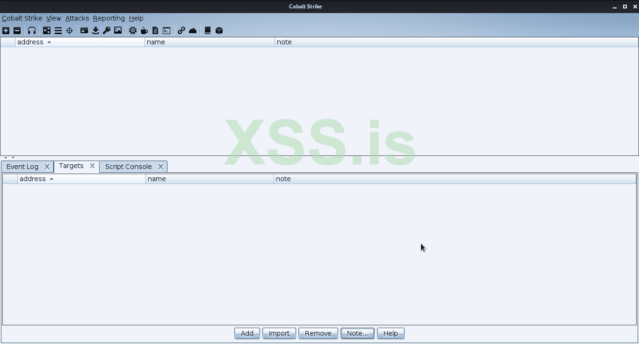
Task: Open the View menu
Action: click(x=54, y=18)
